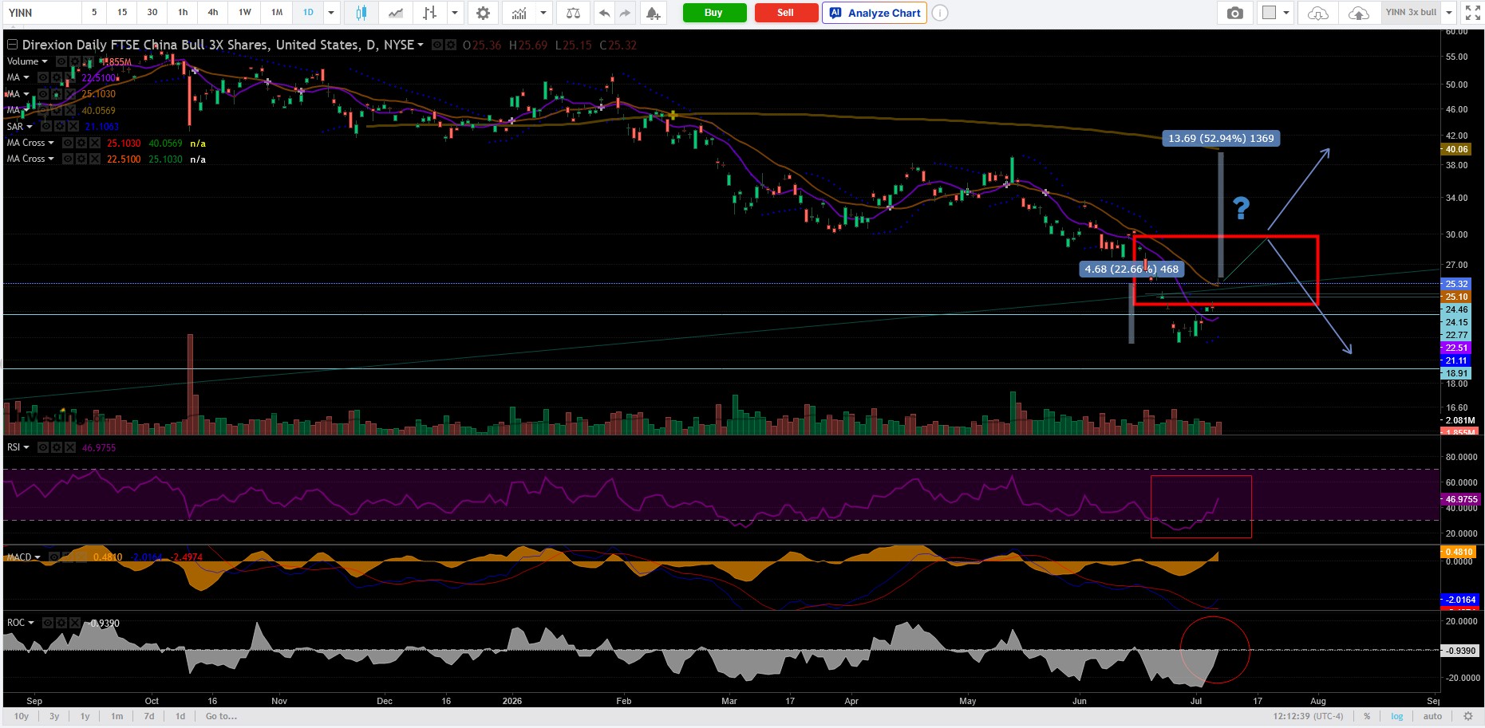Open chart settings gear icon
The image size is (1485, 728).
tap(483, 13)
